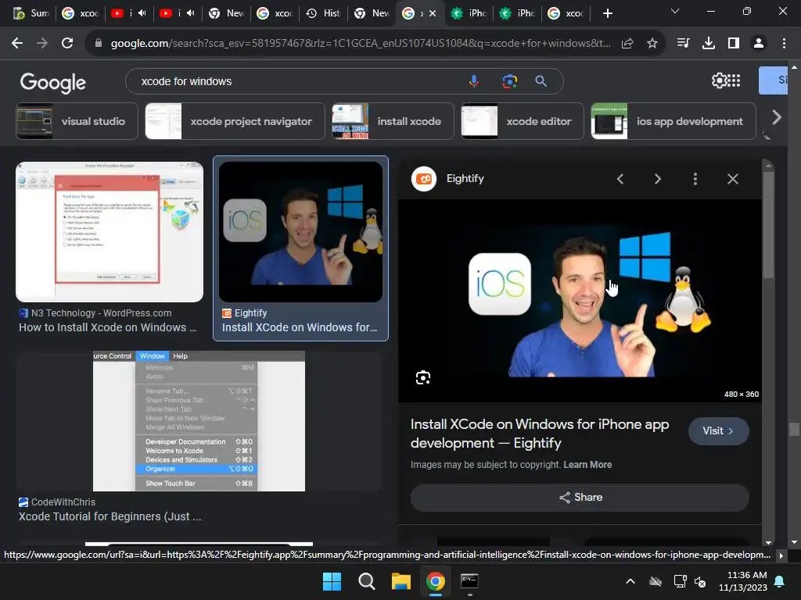Image resolution: width=801 pixels, height=600 pixels.
Task: Mute the first YouTube tab audio
Action: point(142,13)
